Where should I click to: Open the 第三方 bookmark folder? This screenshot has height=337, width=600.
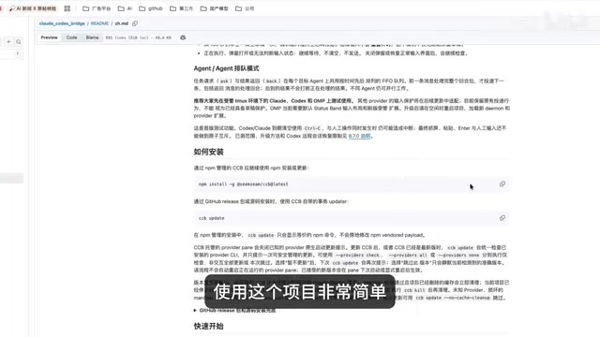[x=181, y=8]
